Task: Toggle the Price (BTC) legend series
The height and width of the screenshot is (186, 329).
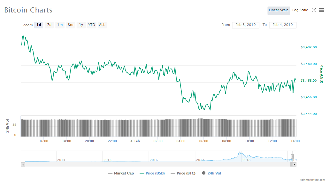Action: coord(183,173)
